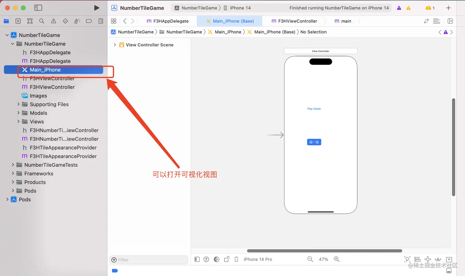Expand View Controller Scene outline
The image size is (465, 276).
tap(115, 45)
